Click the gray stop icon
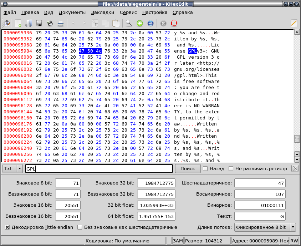The width and height of the screenshot is (301, 246). (163, 23)
